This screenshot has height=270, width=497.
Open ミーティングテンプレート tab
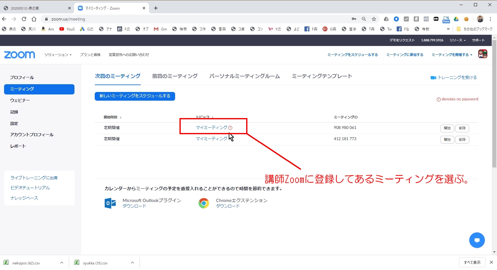point(322,76)
